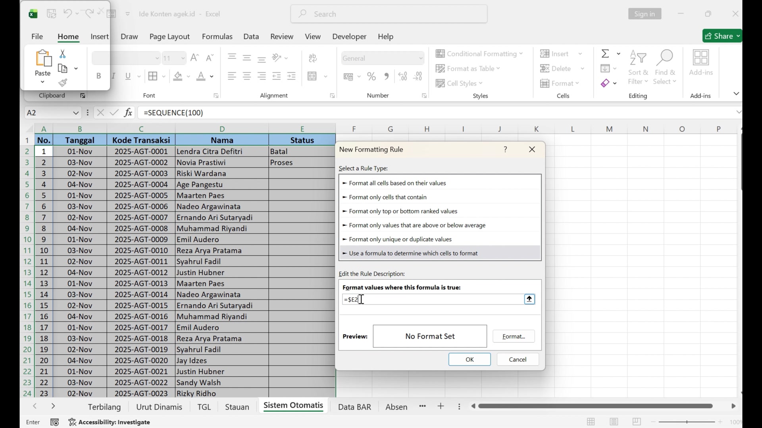
Task: Toggle Align Left
Action: (232, 76)
